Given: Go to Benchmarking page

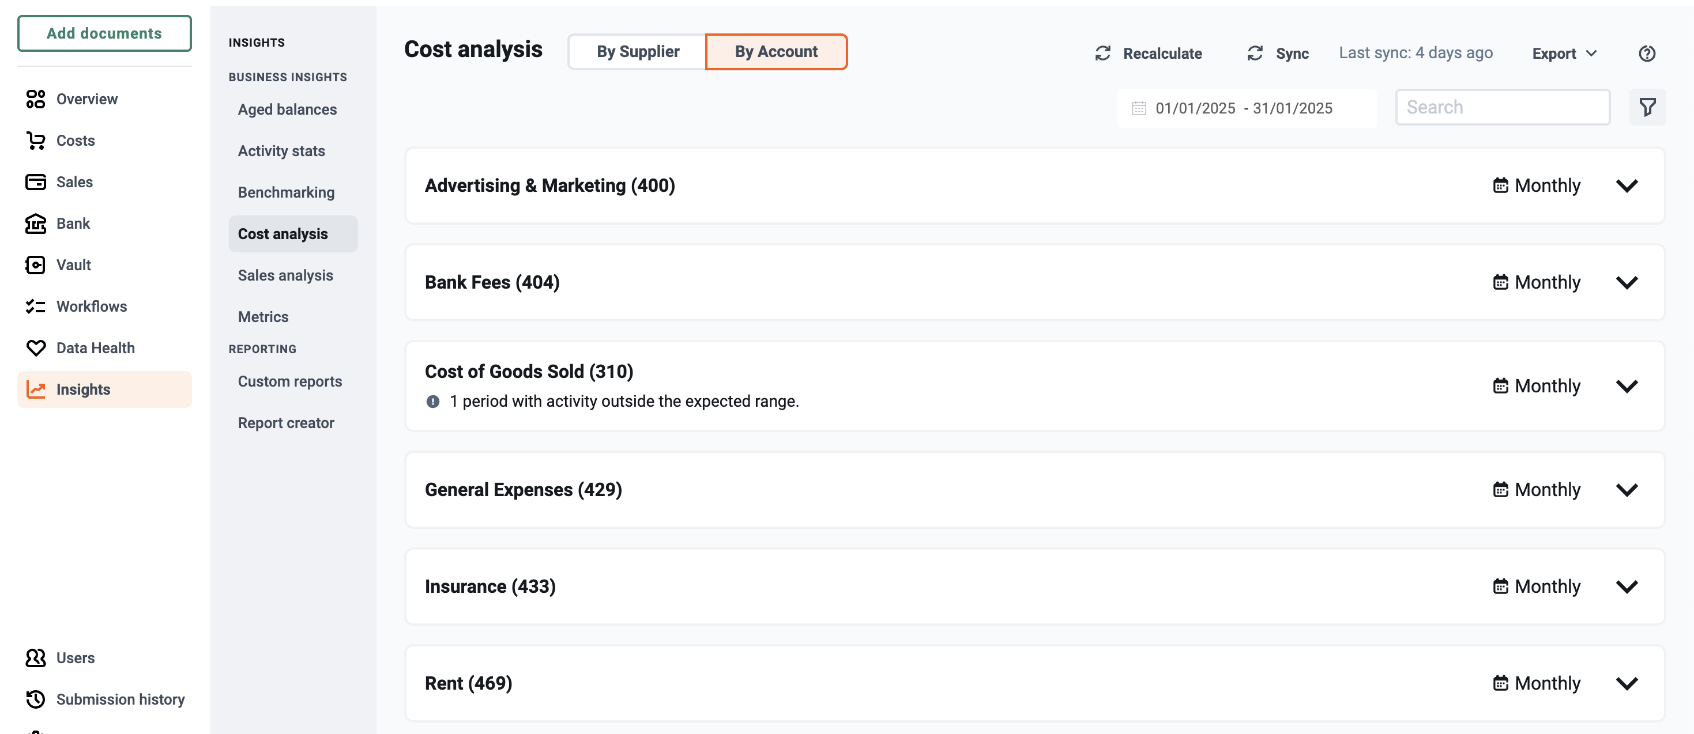Looking at the screenshot, I should pos(286,192).
